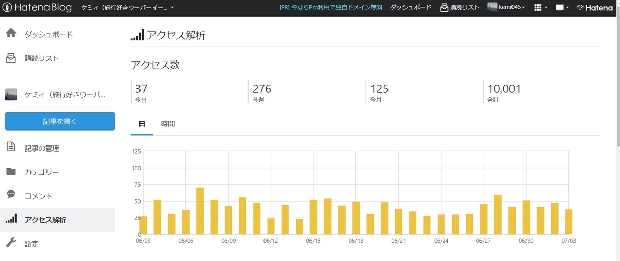Open the services grid menu icon
Image resolution: width=620 pixels, height=261 pixels.
[540, 8]
